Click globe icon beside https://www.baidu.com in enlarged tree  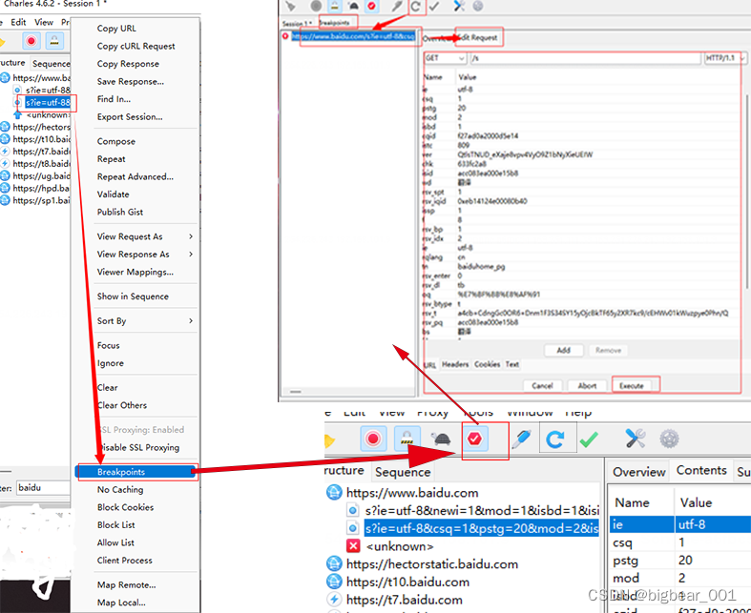point(334,493)
